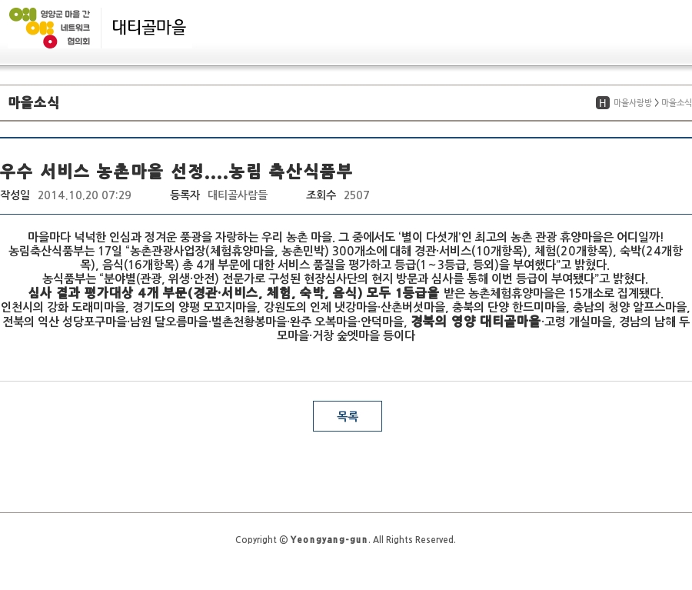Click the view count 2507
Viewport: 692px width, 590px height.
click(357, 195)
